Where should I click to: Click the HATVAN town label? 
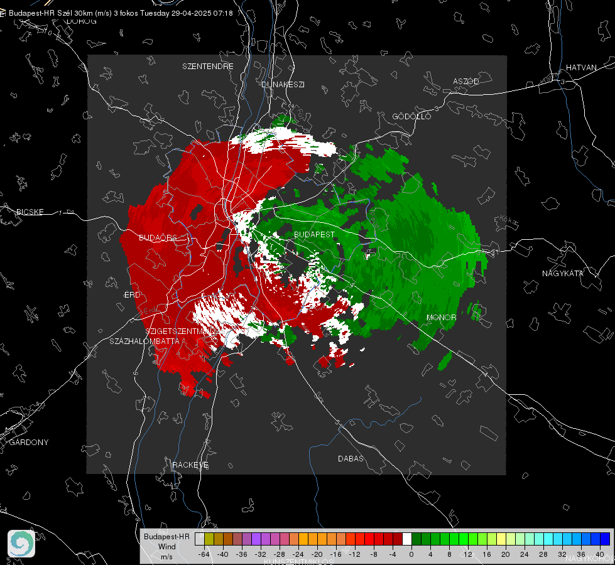point(581,68)
